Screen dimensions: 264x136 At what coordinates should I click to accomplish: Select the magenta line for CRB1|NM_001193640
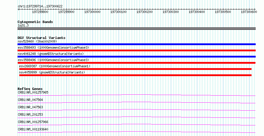coord(136,132)
